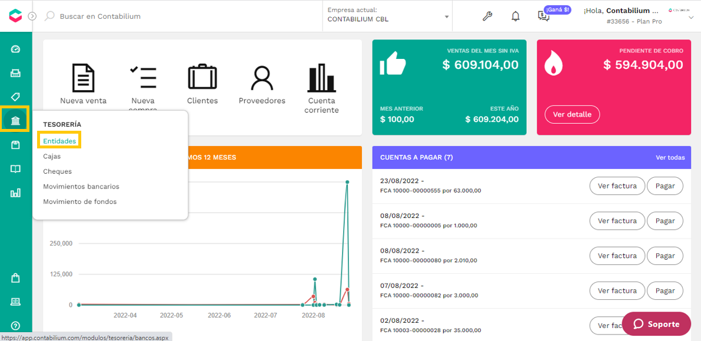The height and width of the screenshot is (341, 701).
Task: View invoice FCA 10000-00000555
Action: tap(617, 186)
